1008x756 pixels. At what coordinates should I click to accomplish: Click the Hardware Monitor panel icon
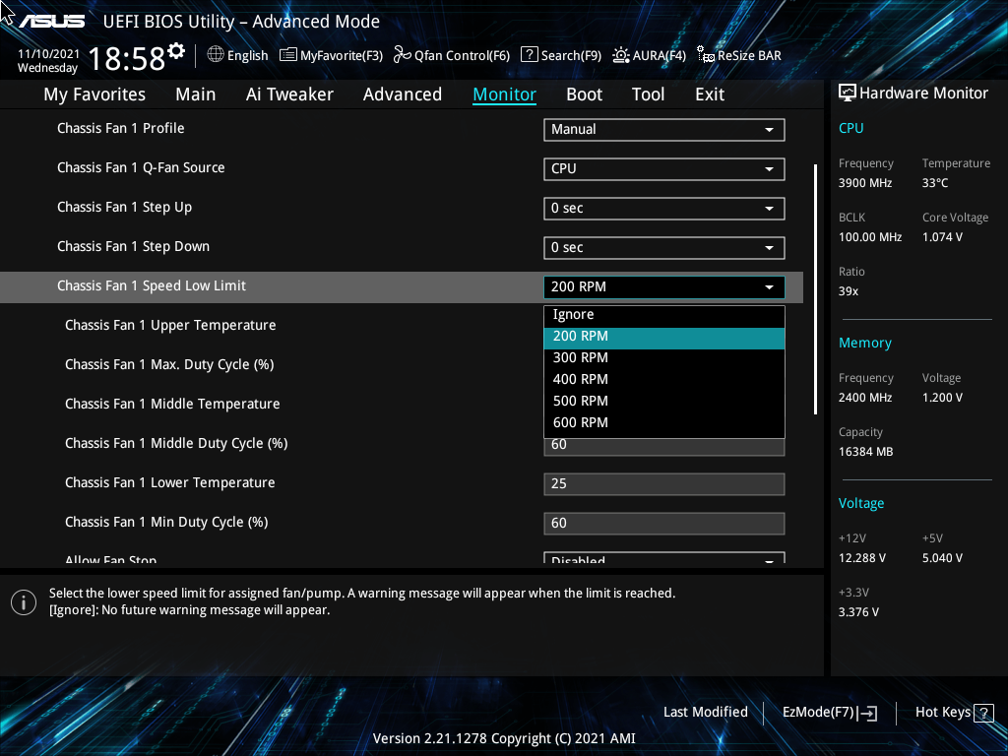(848, 94)
